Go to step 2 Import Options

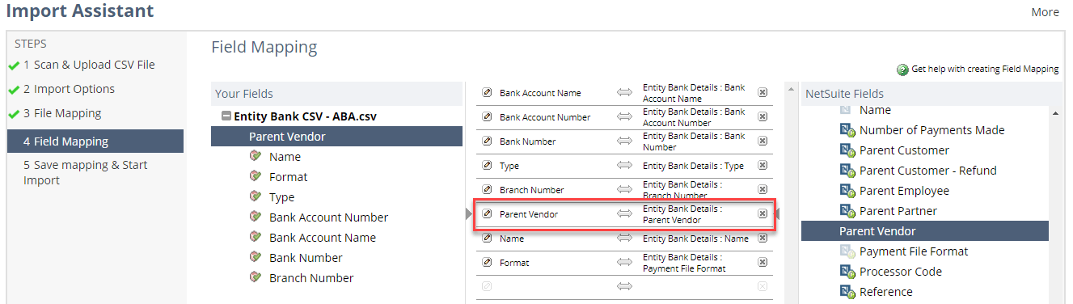click(69, 89)
